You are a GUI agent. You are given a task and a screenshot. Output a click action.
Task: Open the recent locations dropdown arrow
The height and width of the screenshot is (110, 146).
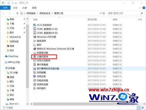pos(13,13)
